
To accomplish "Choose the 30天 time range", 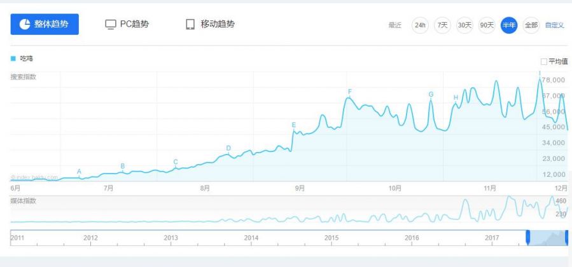I will coord(464,25).
